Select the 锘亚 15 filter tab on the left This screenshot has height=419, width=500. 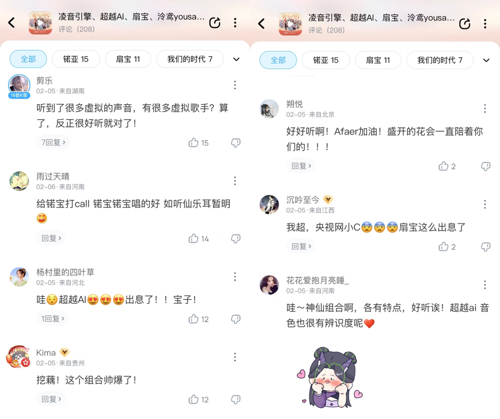point(76,59)
